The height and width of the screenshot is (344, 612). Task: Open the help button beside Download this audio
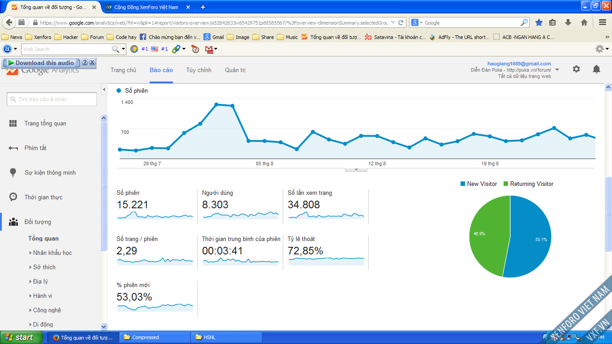click(x=85, y=62)
